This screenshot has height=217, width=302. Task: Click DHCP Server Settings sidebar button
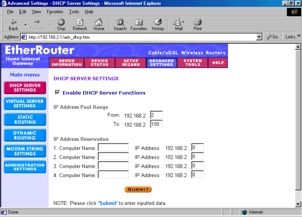point(25,88)
